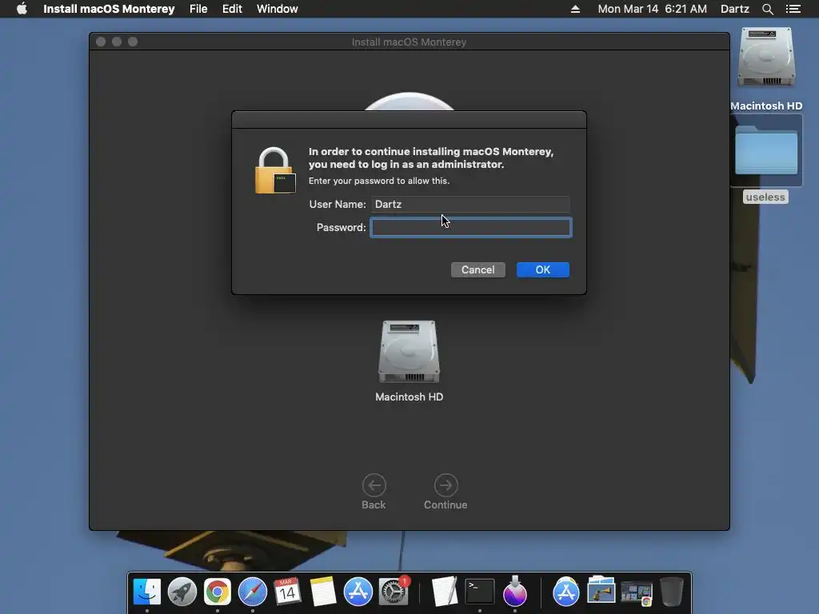Click the padlock icon in password dialog
The height and width of the screenshot is (614, 819).
(x=275, y=170)
